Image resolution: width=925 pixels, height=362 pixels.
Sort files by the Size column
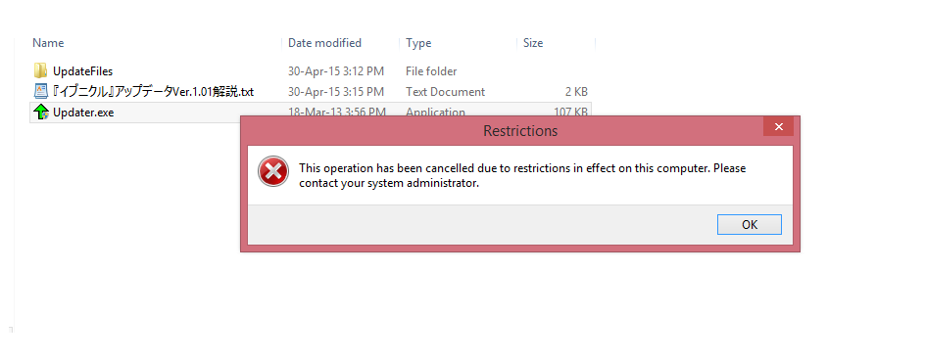pyautogui.click(x=533, y=43)
